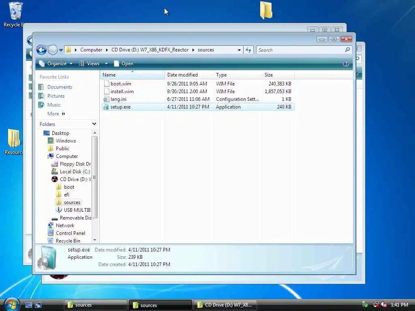Go back with the blue Back arrow

click(42, 50)
